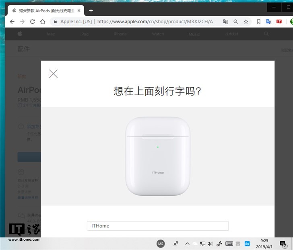Open the Music menu in Apple navigation
Viewport: 293px width, 250px height.
pos(194,34)
